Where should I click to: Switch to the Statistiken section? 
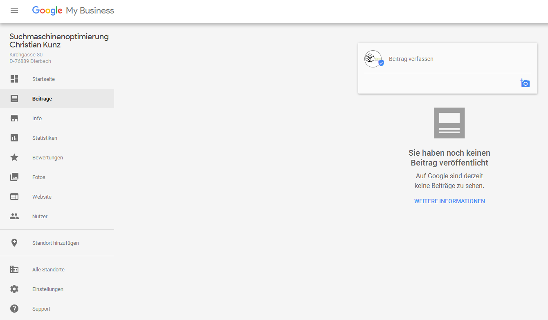coord(45,138)
